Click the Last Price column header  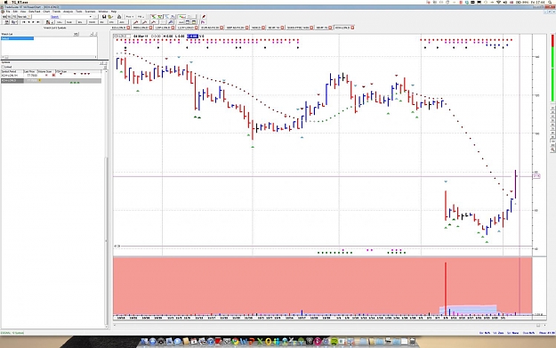29,71
